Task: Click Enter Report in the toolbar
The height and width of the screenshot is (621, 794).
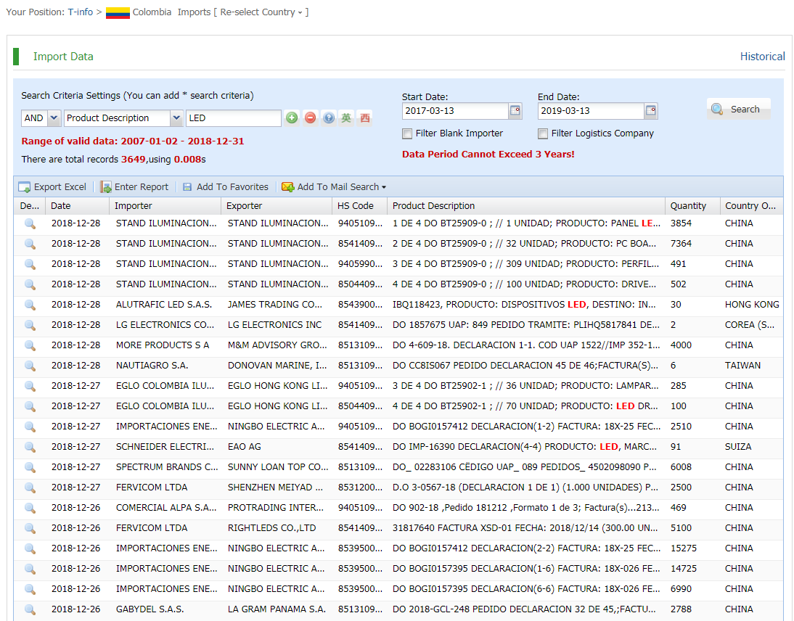Action: [134, 187]
